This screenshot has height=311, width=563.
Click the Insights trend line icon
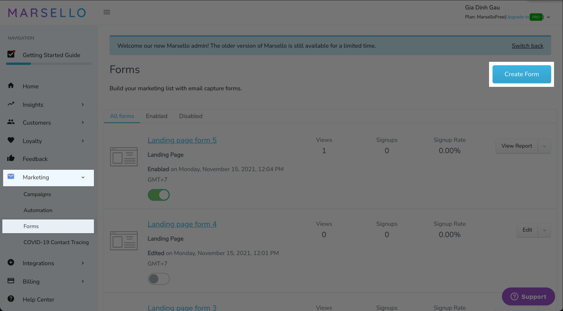click(11, 104)
